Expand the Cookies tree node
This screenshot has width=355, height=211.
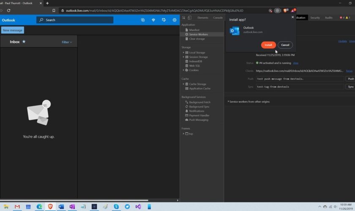[x=183, y=70]
